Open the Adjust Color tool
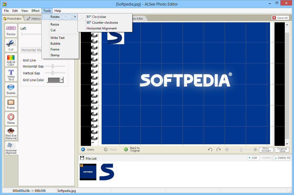The height and width of the screenshot is (195, 294). pos(11,60)
